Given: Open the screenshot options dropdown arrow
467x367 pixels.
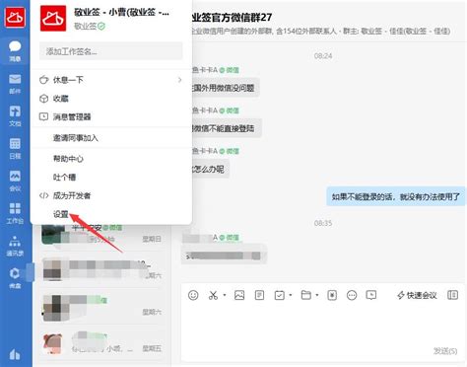Looking at the screenshot, I should tap(225, 295).
